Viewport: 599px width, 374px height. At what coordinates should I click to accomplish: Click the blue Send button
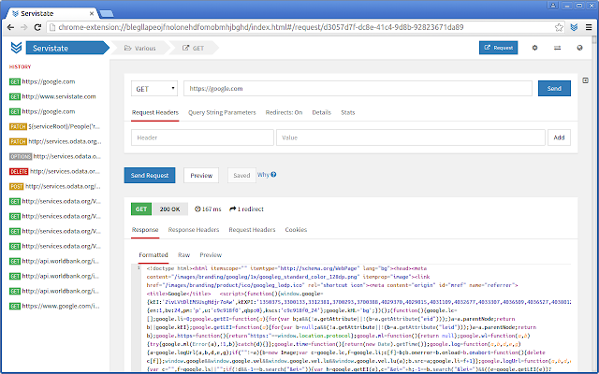(554, 88)
